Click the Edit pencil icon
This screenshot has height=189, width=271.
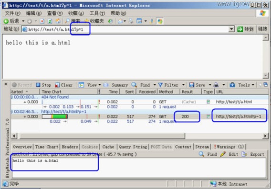(223, 154)
